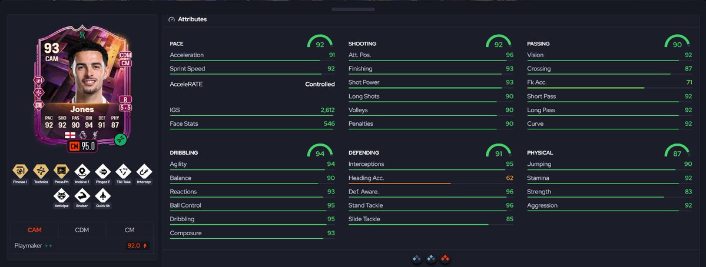The height and width of the screenshot is (267, 706).
Task: Select the orange three-diamond chemistry icon
Action: [x=445, y=258]
